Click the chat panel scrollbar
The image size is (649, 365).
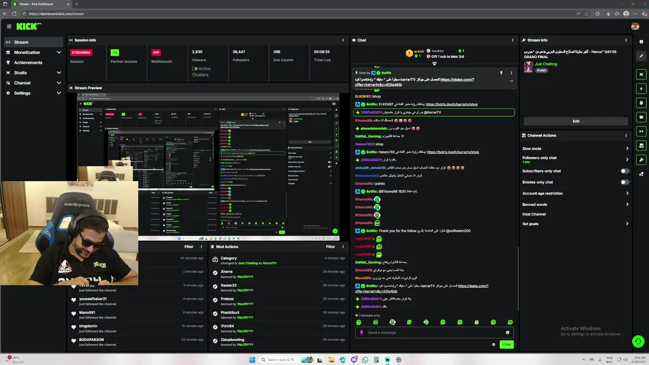[x=518, y=279]
